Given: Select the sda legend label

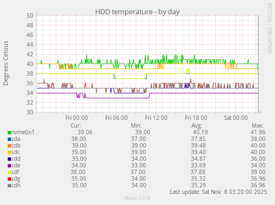Looking at the screenshot, I should pos(15,139).
